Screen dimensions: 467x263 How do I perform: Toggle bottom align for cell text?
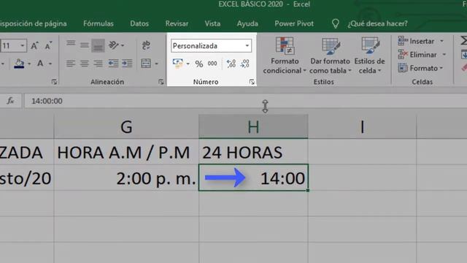[98, 45]
